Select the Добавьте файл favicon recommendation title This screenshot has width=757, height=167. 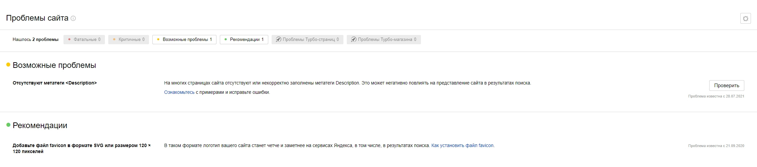click(x=82, y=148)
